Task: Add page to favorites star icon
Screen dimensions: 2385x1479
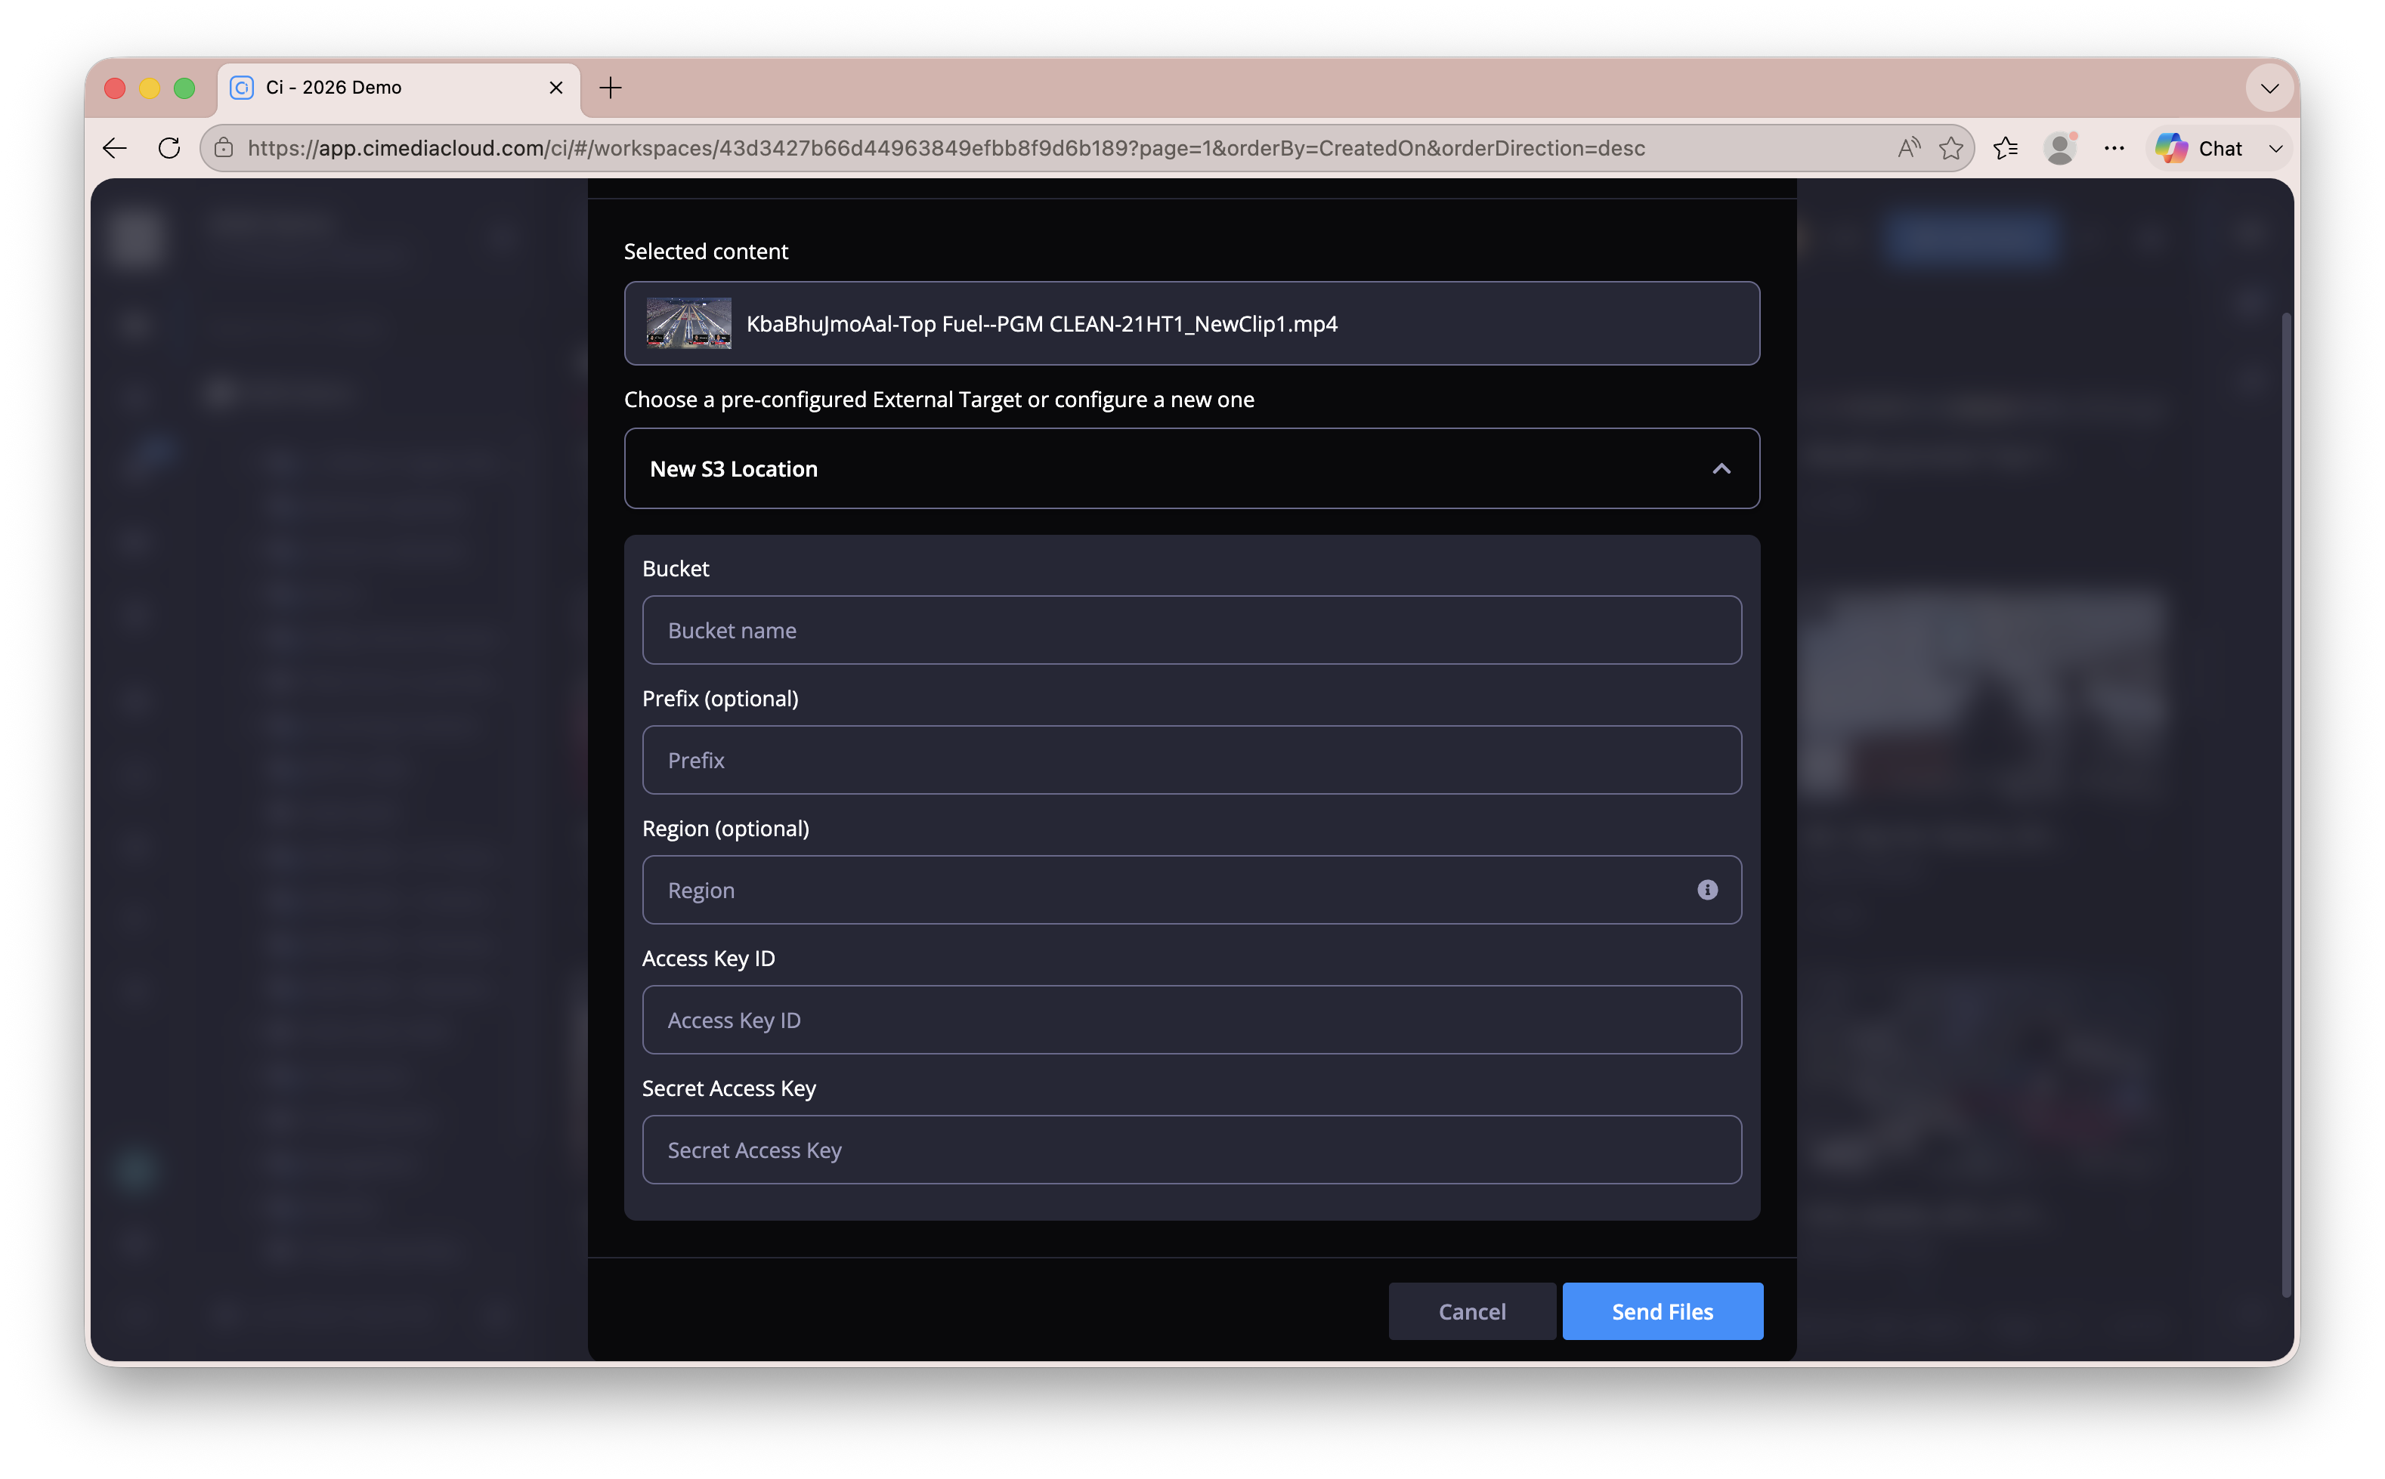Action: (x=1950, y=148)
